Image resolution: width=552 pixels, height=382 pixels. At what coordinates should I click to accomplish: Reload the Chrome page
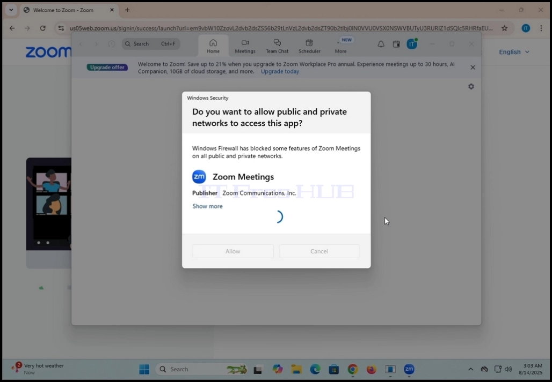click(x=42, y=28)
